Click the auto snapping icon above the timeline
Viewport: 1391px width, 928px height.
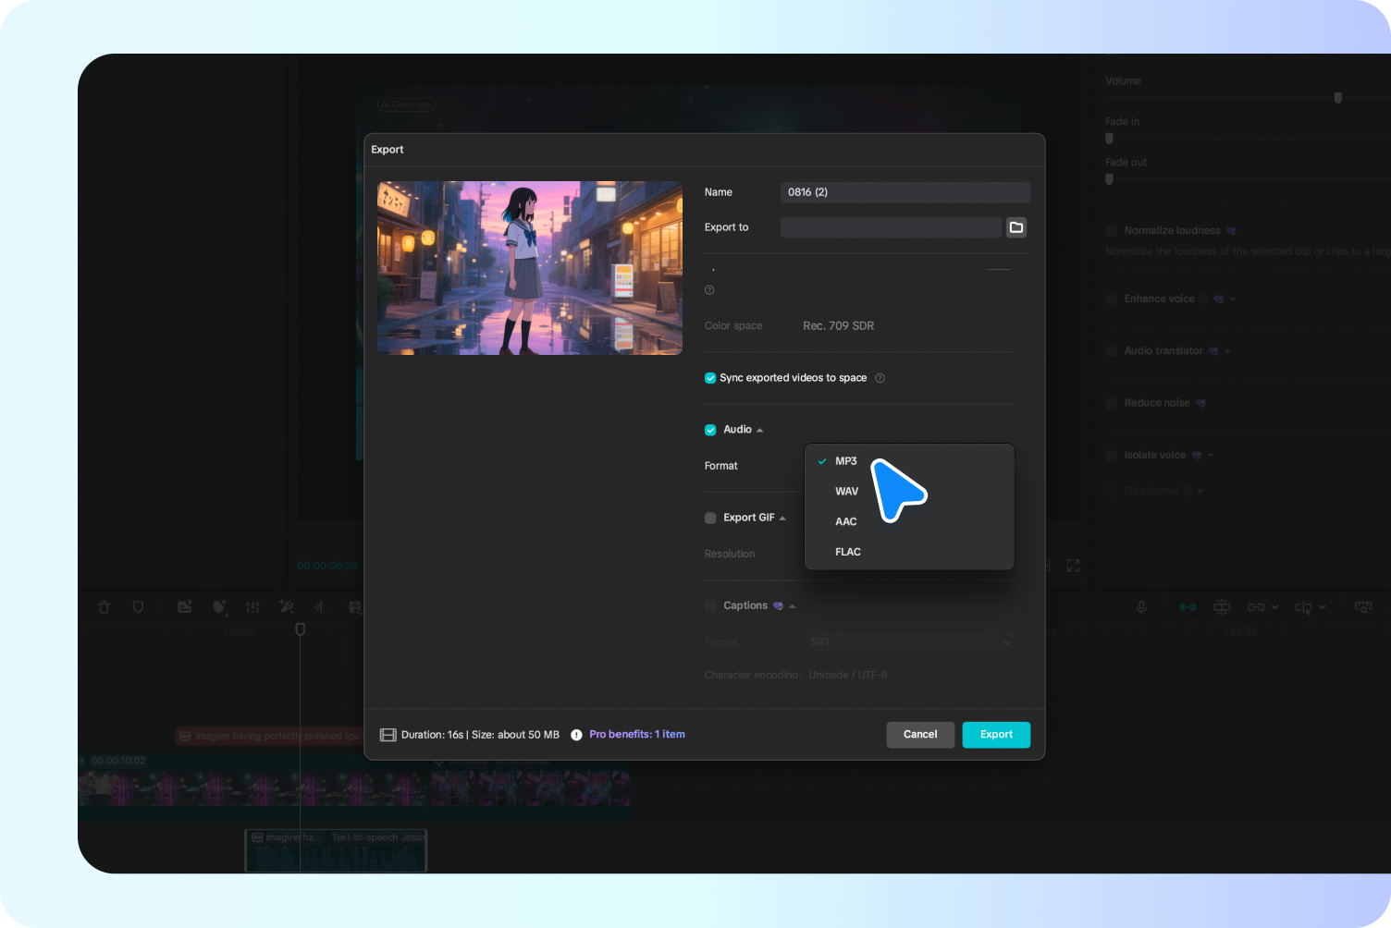1222,607
